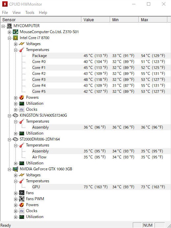171x228 pixels.
Task: Expand the KINGSTON Utilization section
Action: click(x=15, y=134)
